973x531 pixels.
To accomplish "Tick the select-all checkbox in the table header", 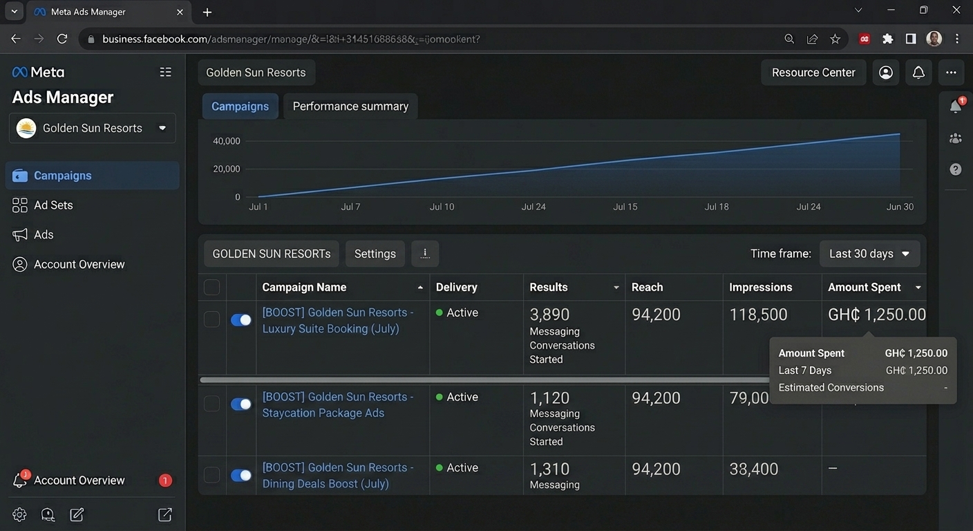I will point(212,287).
